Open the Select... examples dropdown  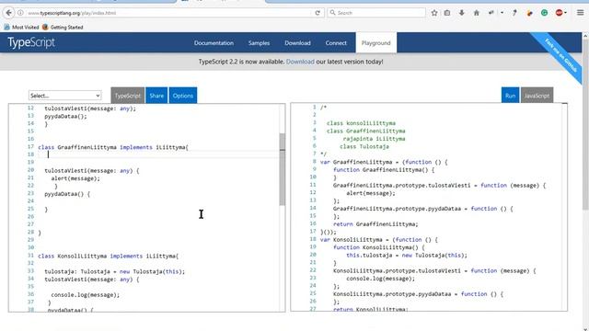tap(64, 96)
